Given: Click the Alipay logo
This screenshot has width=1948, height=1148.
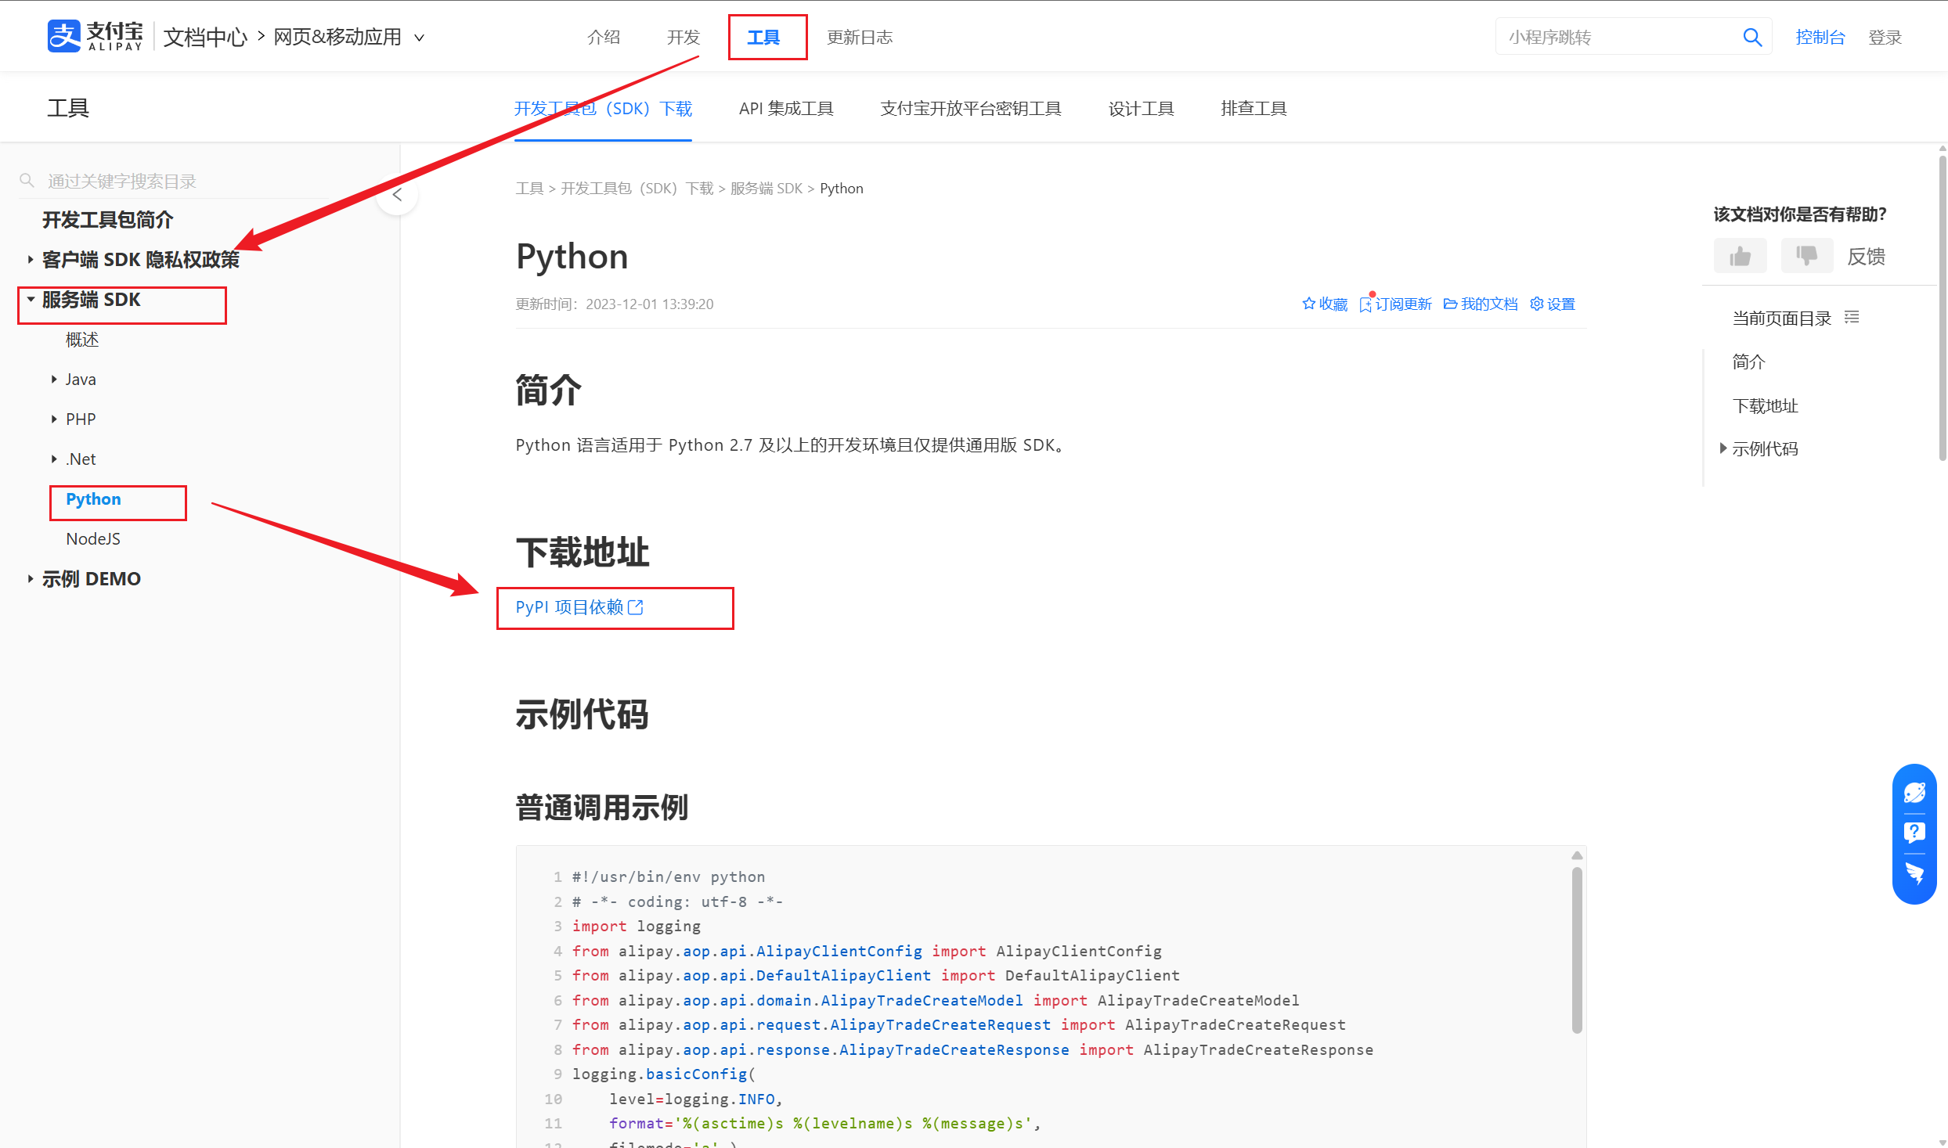Looking at the screenshot, I should (96, 34).
